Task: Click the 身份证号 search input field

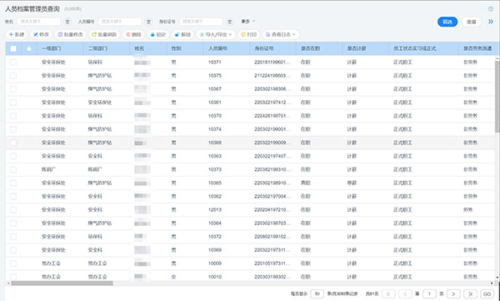Action: (x=201, y=22)
